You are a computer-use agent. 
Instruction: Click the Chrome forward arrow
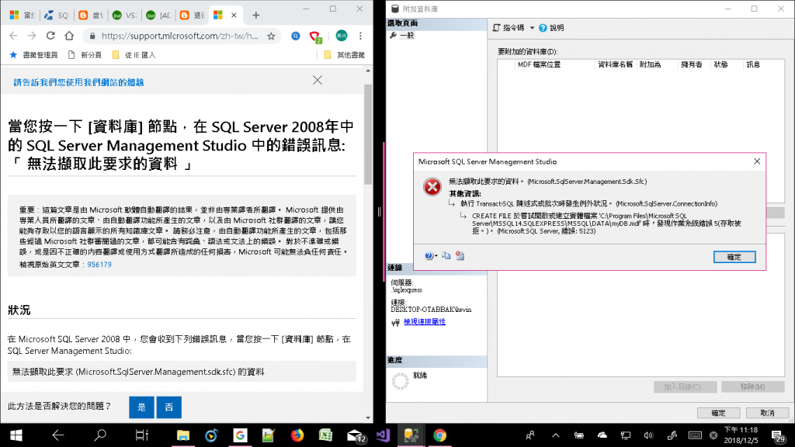point(32,36)
